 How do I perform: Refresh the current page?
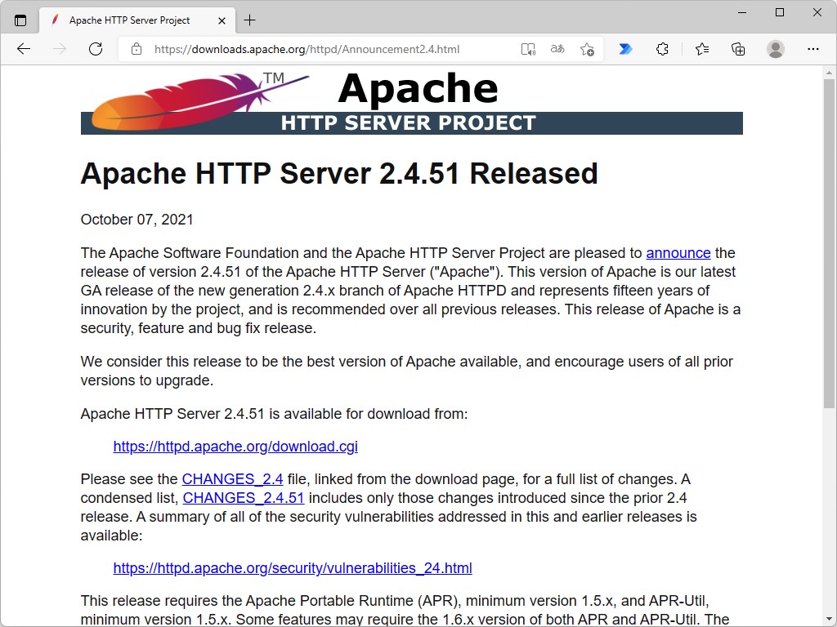(x=96, y=49)
